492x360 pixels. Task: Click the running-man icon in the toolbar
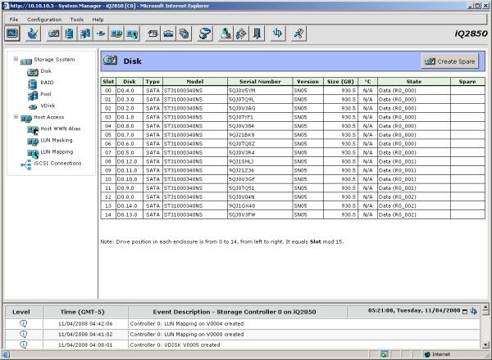298,34
